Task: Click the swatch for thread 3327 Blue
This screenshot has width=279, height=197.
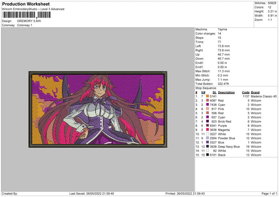Action: [207, 142]
